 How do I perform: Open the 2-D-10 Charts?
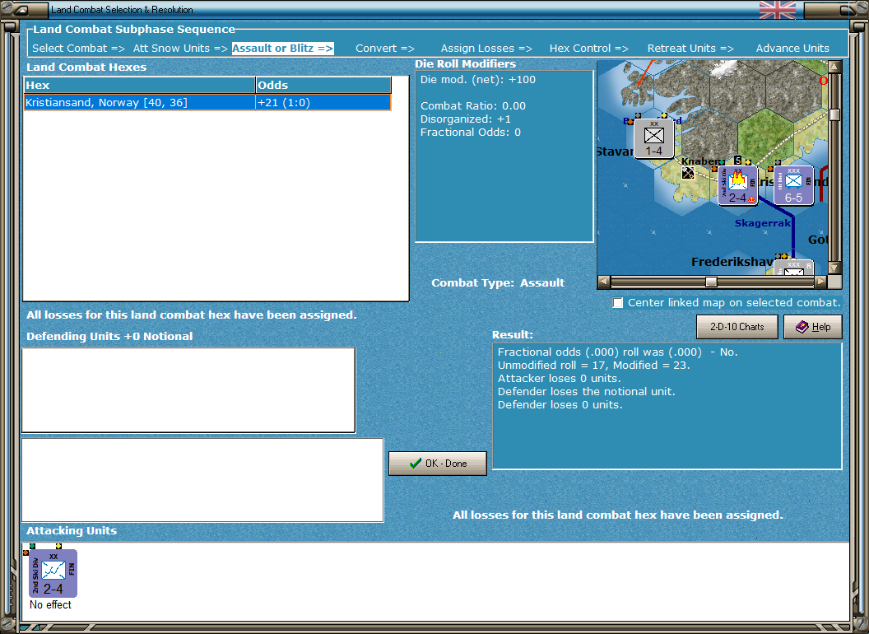pyautogui.click(x=737, y=327)
